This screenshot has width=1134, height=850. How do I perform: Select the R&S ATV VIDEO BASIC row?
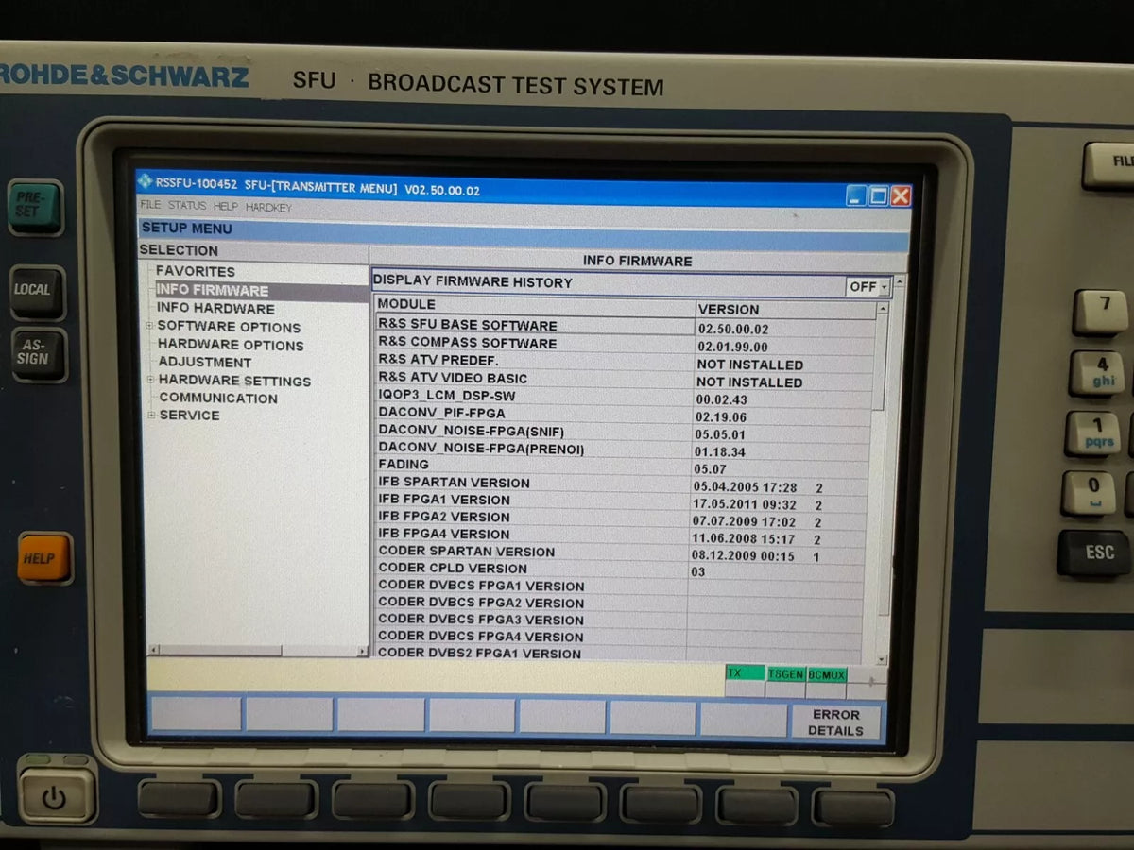(626, 379)
